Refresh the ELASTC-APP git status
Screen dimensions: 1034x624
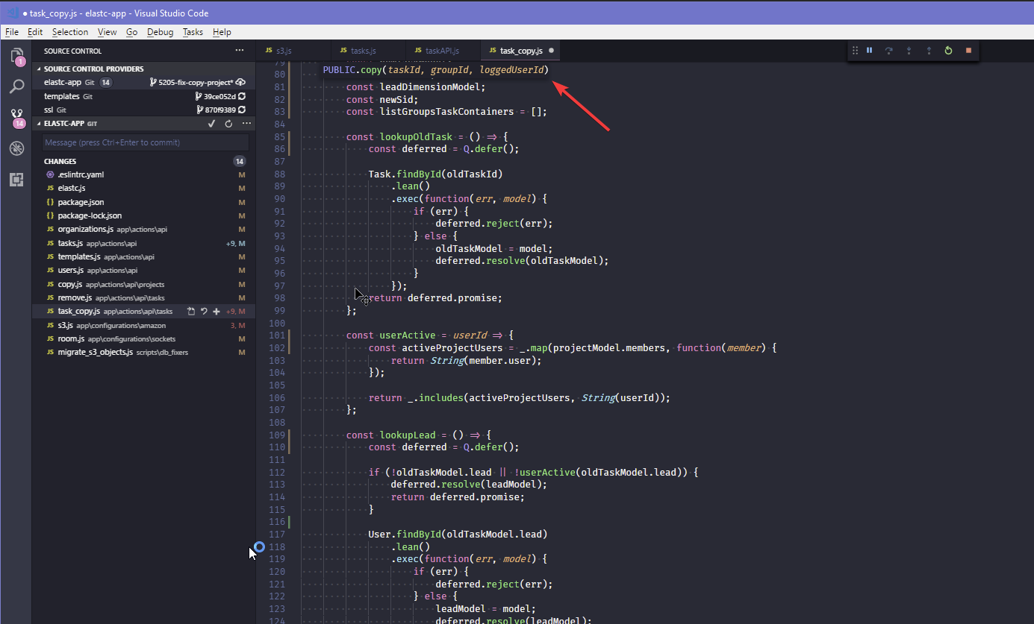tap(228, 124)
